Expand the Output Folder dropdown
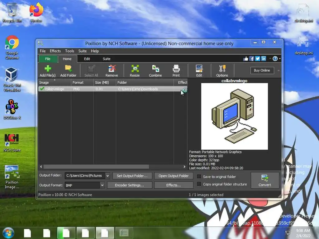The height and width of the screenshot is (239, 319). pyautogui.click(x=107, y=176)
